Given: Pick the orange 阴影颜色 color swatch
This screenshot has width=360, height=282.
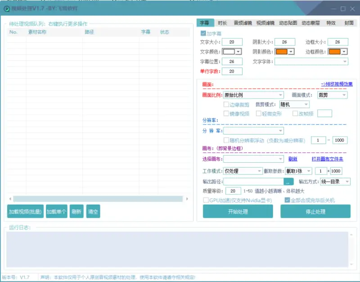Looking at the screenshot, I should pyautogui.click(x=281, y=52).
